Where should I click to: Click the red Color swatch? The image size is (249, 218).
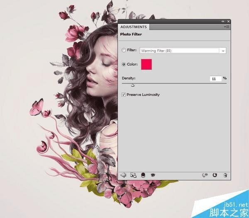coord(146,64)
